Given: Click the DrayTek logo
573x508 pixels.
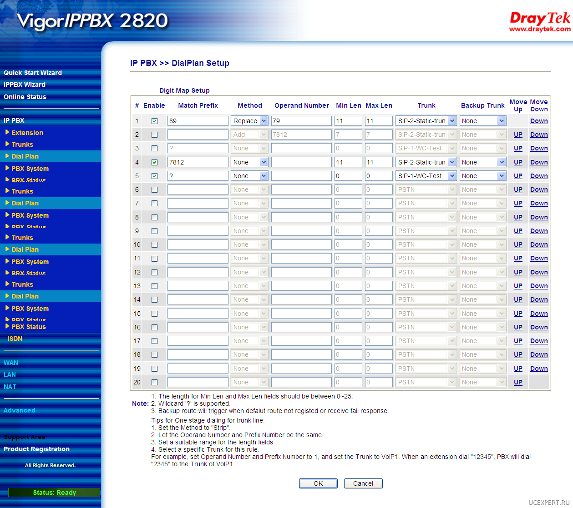Looking at the screenshot, I should pyautogui.click(x=540, y=22).
